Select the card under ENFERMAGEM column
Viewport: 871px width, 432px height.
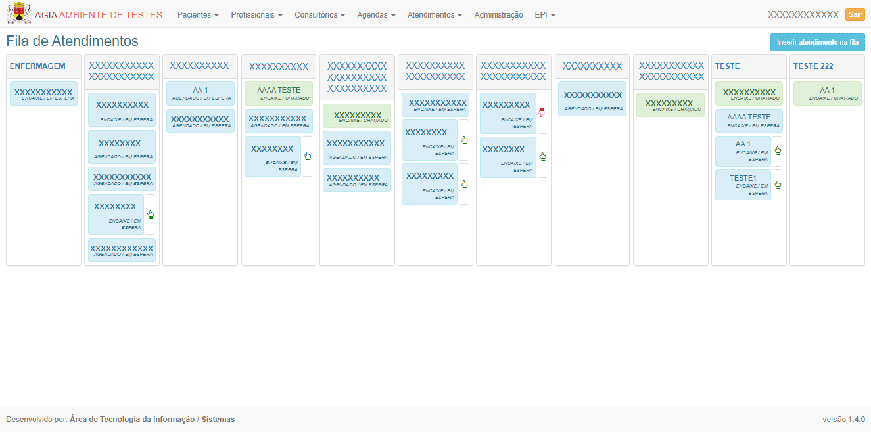pos(43,94)
